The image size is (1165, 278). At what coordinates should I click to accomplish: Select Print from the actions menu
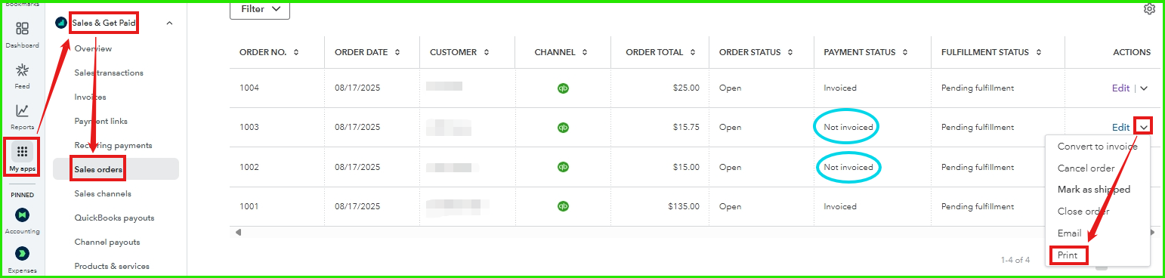1068,255
